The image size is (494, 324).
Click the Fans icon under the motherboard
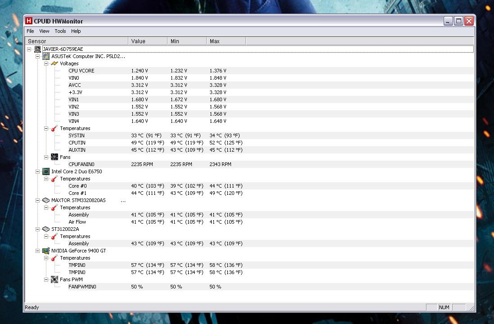tap(54, 157)
